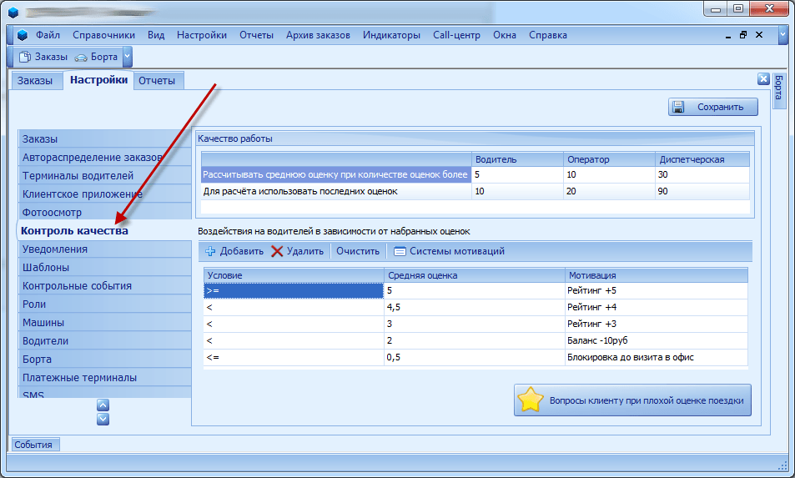The image size is (795, 478).
Task: Select Машины in settings list
Action: coord(105,322)
